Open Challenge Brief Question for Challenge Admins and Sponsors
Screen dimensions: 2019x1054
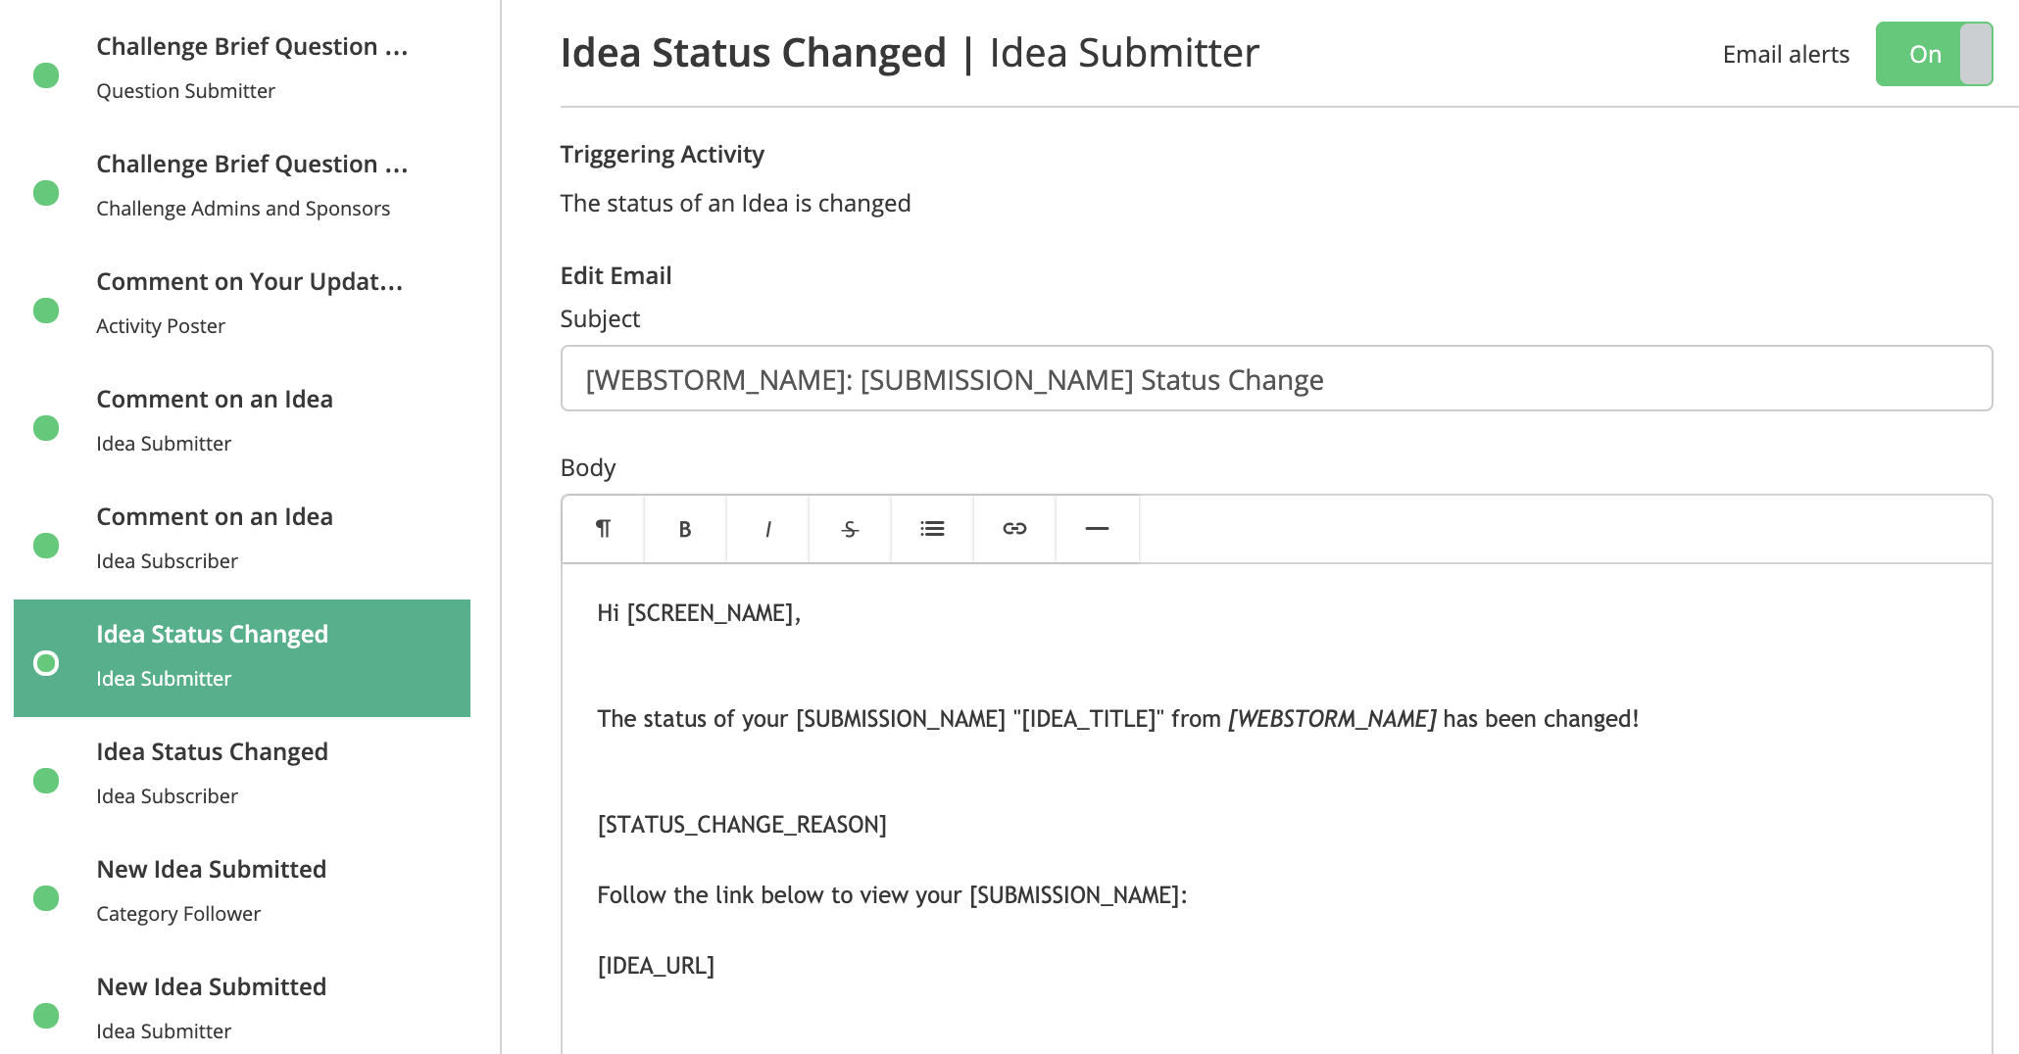click(x=242, y=187)
